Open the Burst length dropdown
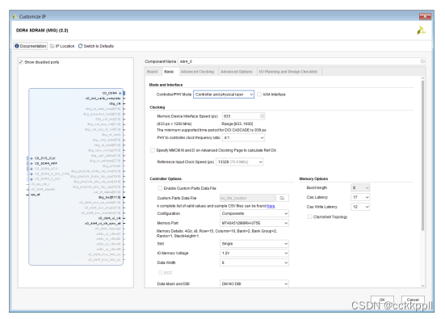 pos(360,187)
